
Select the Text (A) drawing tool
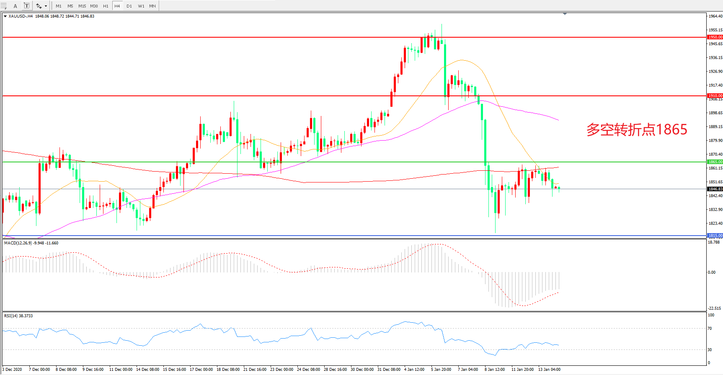coord(15,6)
